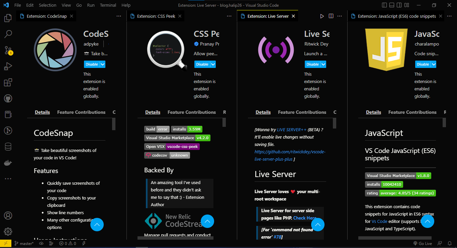
Task: Open the Extensions view in activity bar
Action: [x=8, y=82]
